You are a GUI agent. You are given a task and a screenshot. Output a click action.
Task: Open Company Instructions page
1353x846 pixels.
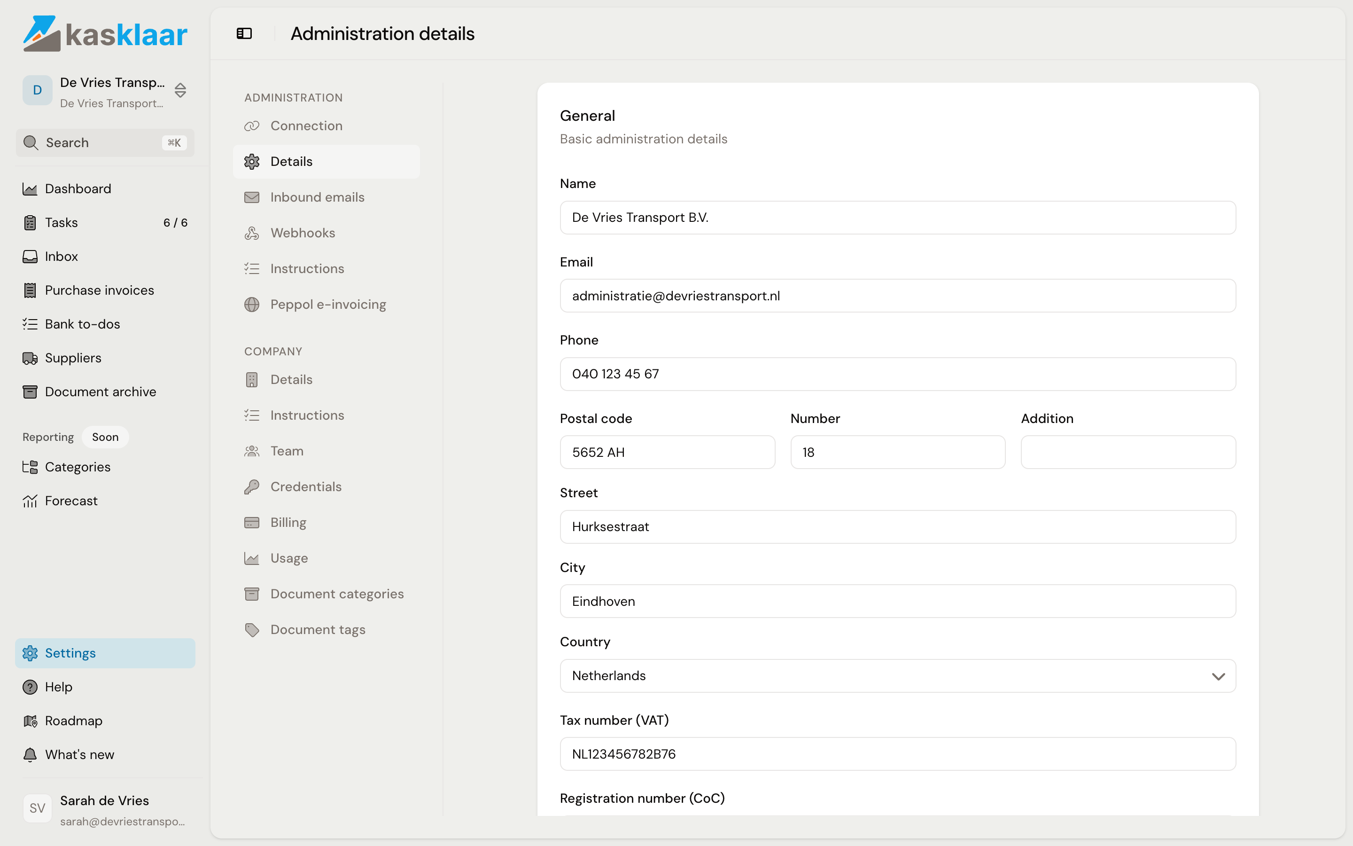click(x=326, y=415)
